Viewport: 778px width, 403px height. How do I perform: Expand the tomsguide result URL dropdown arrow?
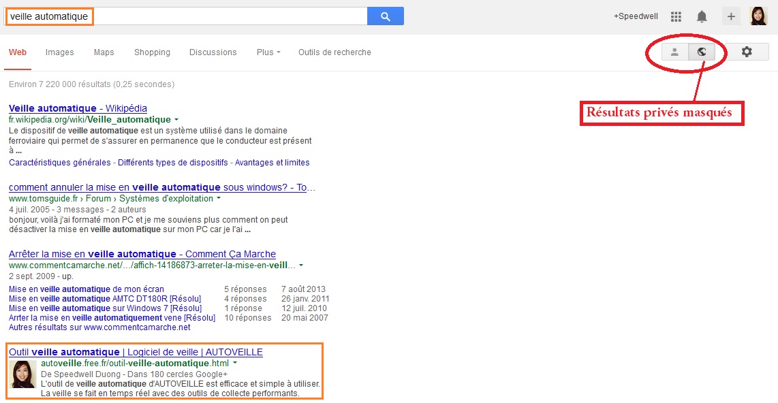(x=219, y=199)
